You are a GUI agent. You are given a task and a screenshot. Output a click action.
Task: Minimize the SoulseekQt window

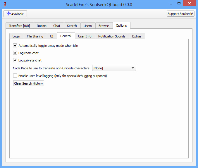[x=171, y=4]
